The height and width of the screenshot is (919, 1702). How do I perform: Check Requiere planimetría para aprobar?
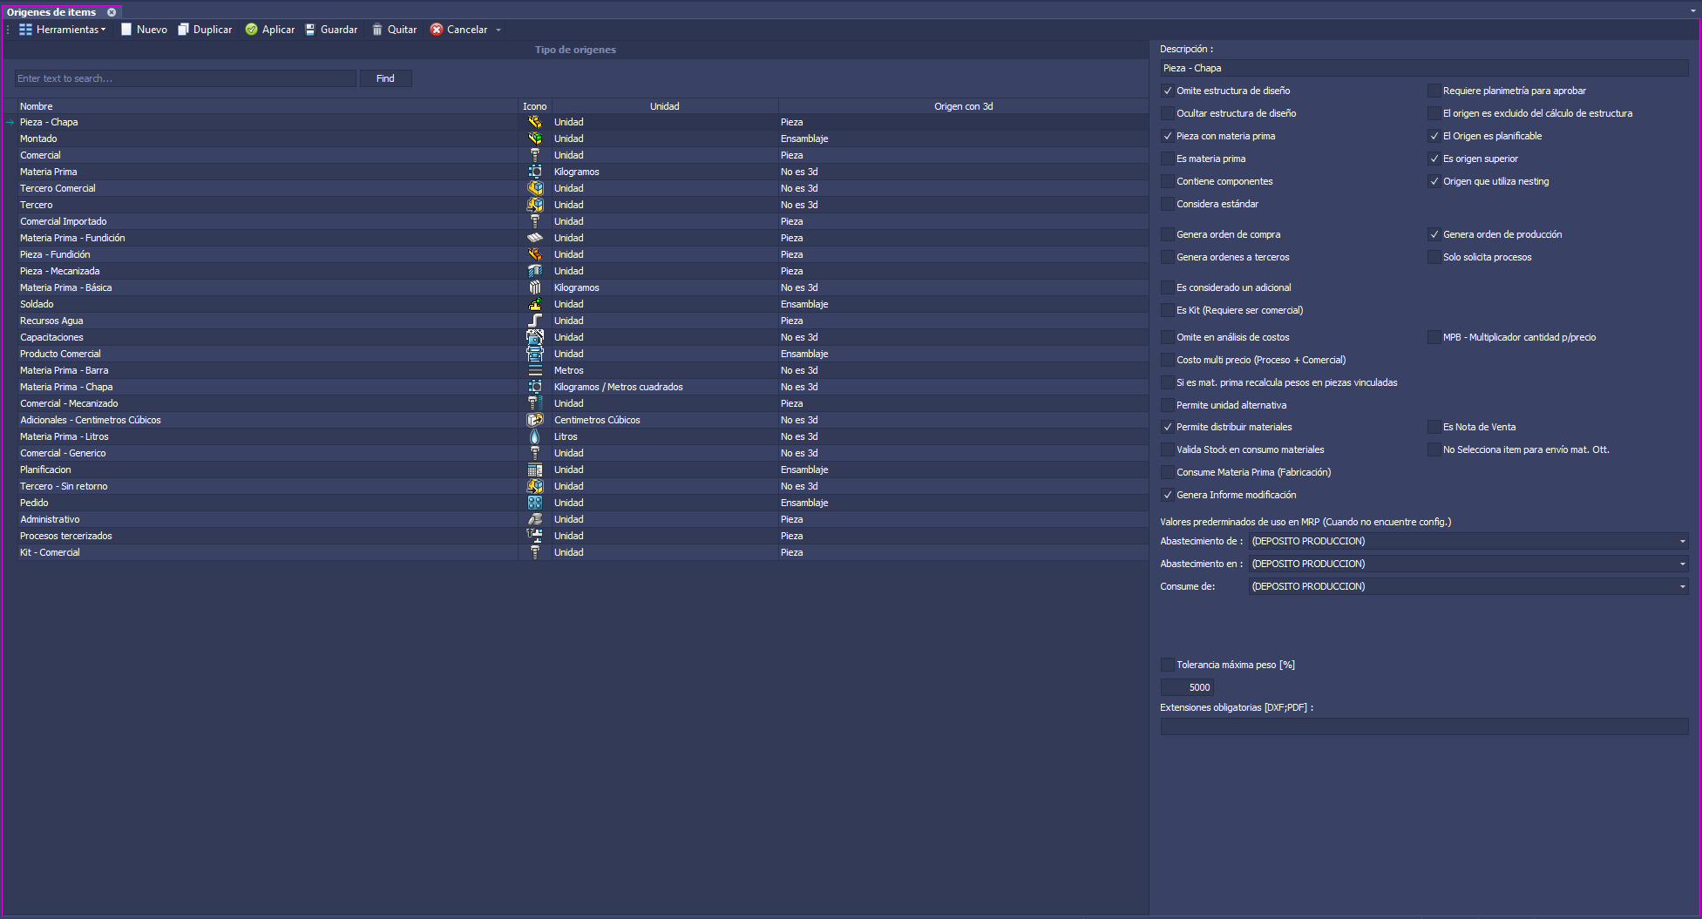pyautogui.click(x=1434, y=91)
